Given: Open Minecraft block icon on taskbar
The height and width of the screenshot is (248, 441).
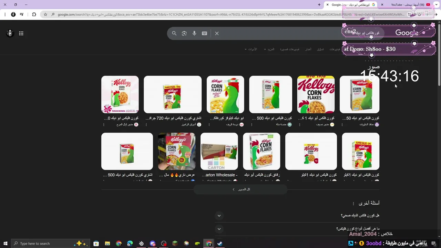Looking at the screenshot, I should tap(175, 244).
